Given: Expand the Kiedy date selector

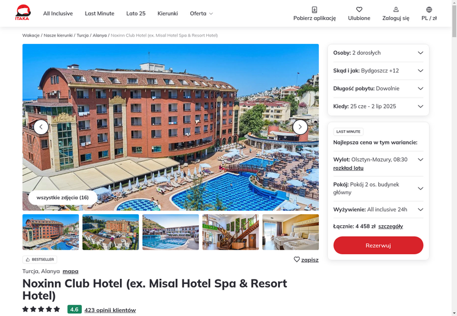Looking at the screenshot, I should pyautogui.click(x=378, y=106).
